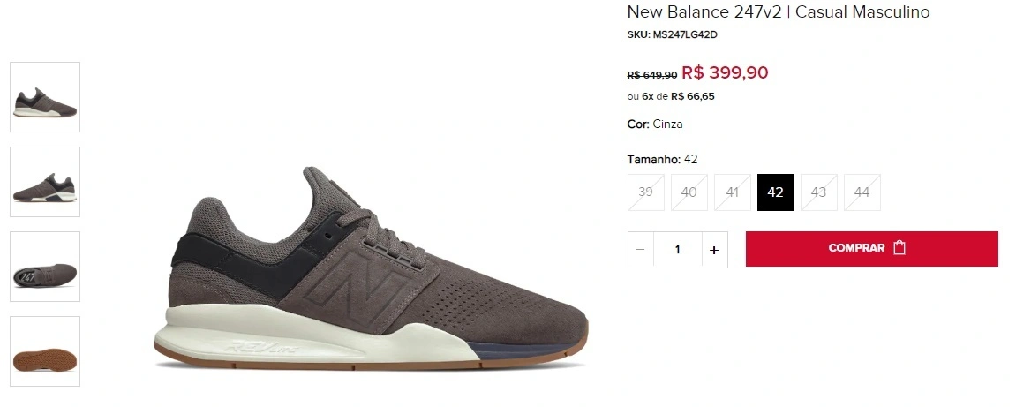Screen dimensions: 1016x407
Task: Click the New Balance 247v2 product title
Action: point(779,11)
